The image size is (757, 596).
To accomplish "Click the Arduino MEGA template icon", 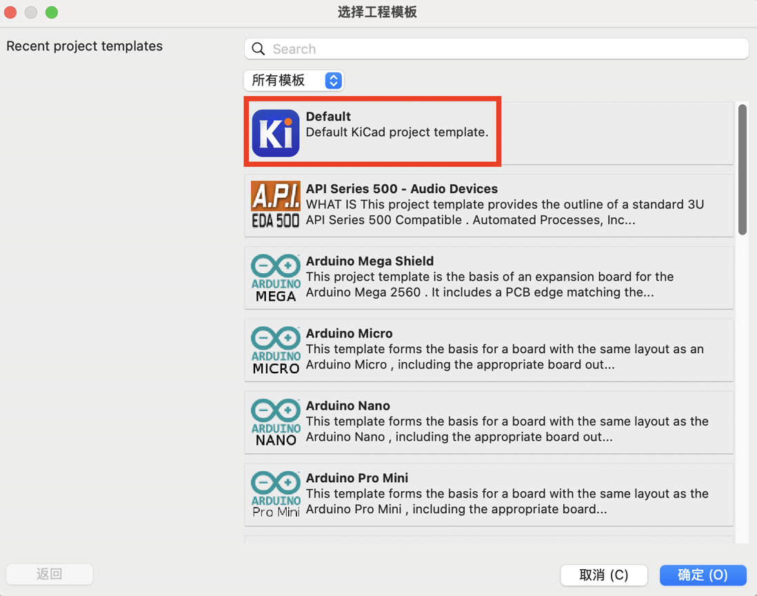I will [x=276, y=278].
